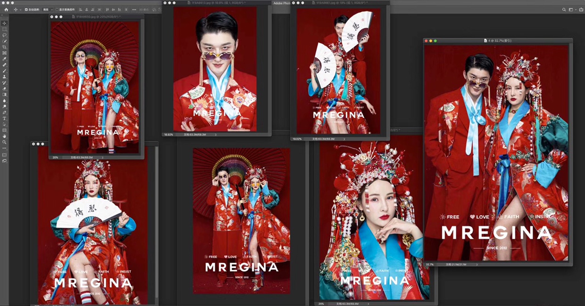Click the couple's image in the '4 @ 32.7%' window

496,153
